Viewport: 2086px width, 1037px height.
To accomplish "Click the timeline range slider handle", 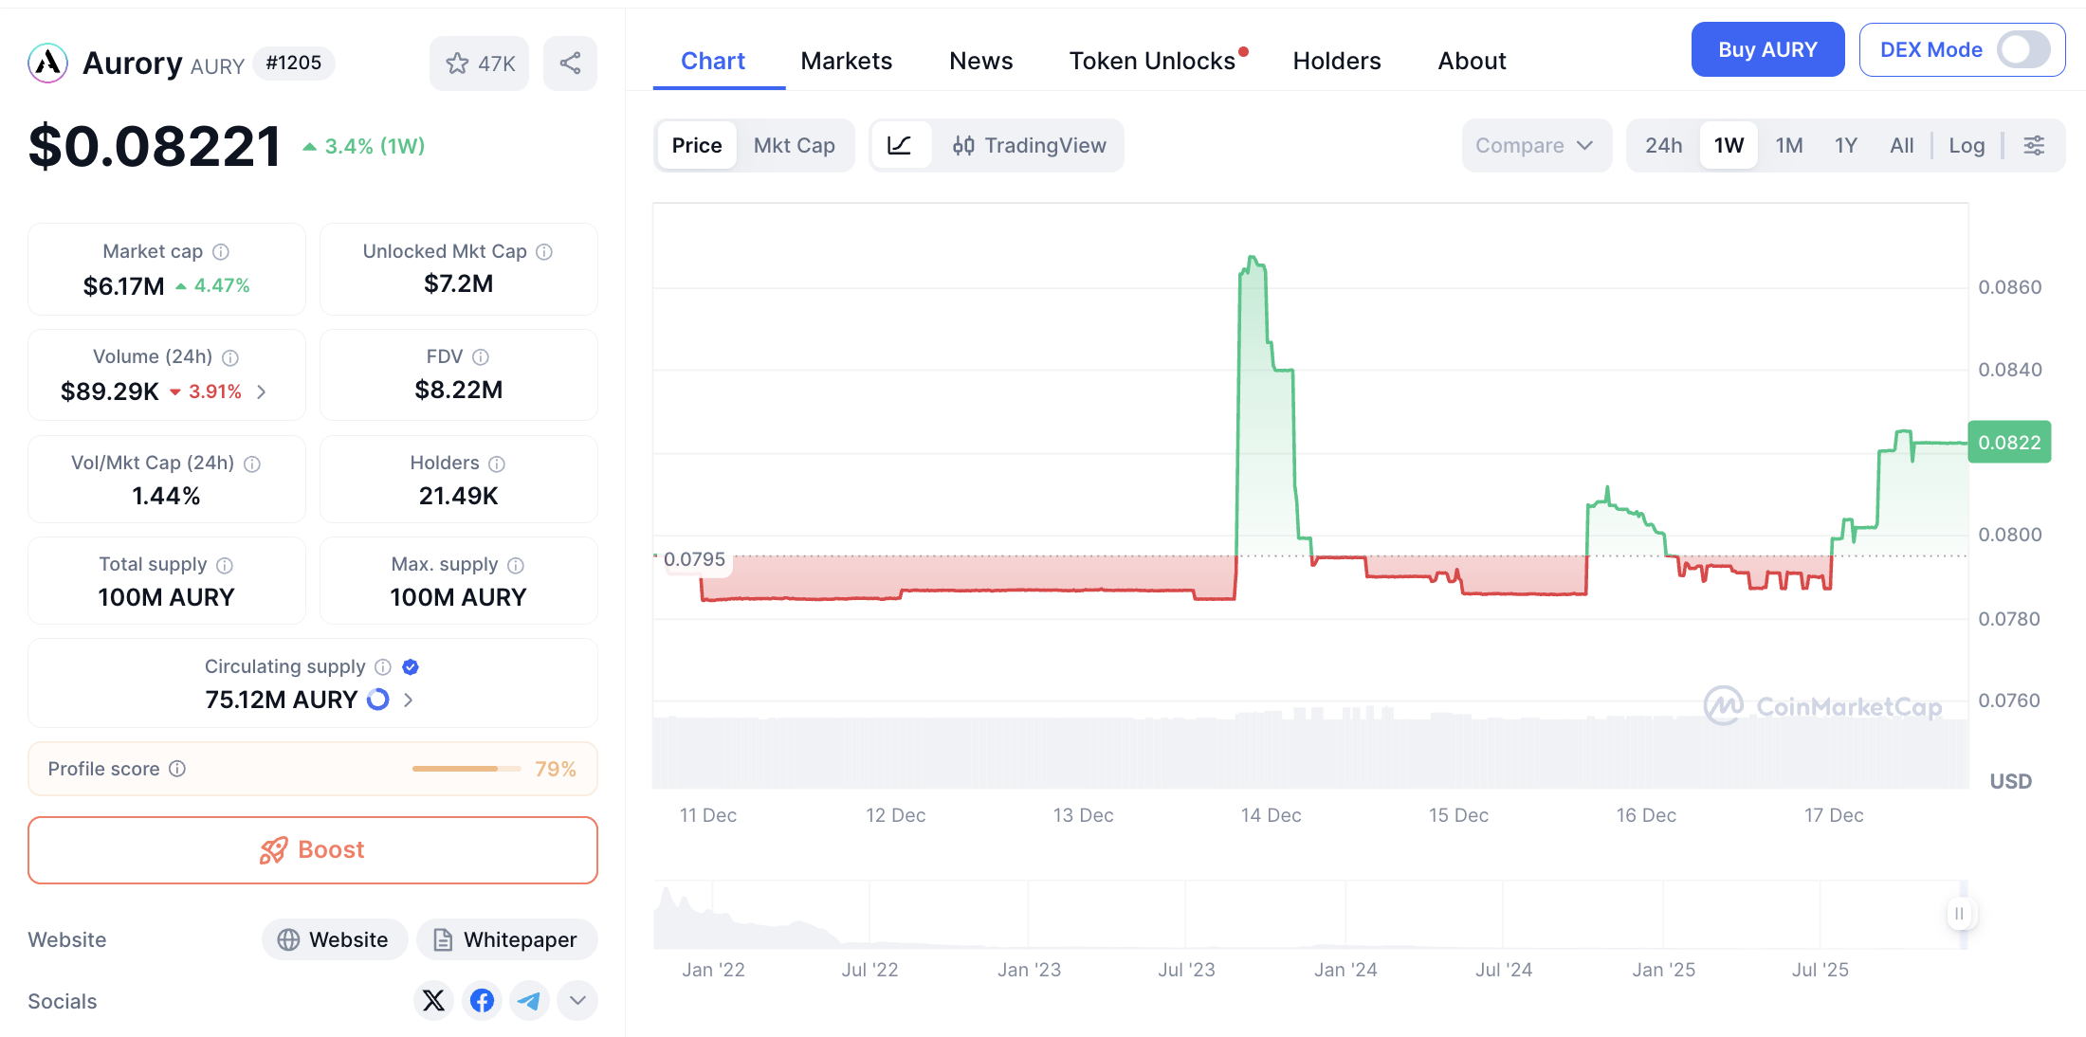I will pos(1959,914).
